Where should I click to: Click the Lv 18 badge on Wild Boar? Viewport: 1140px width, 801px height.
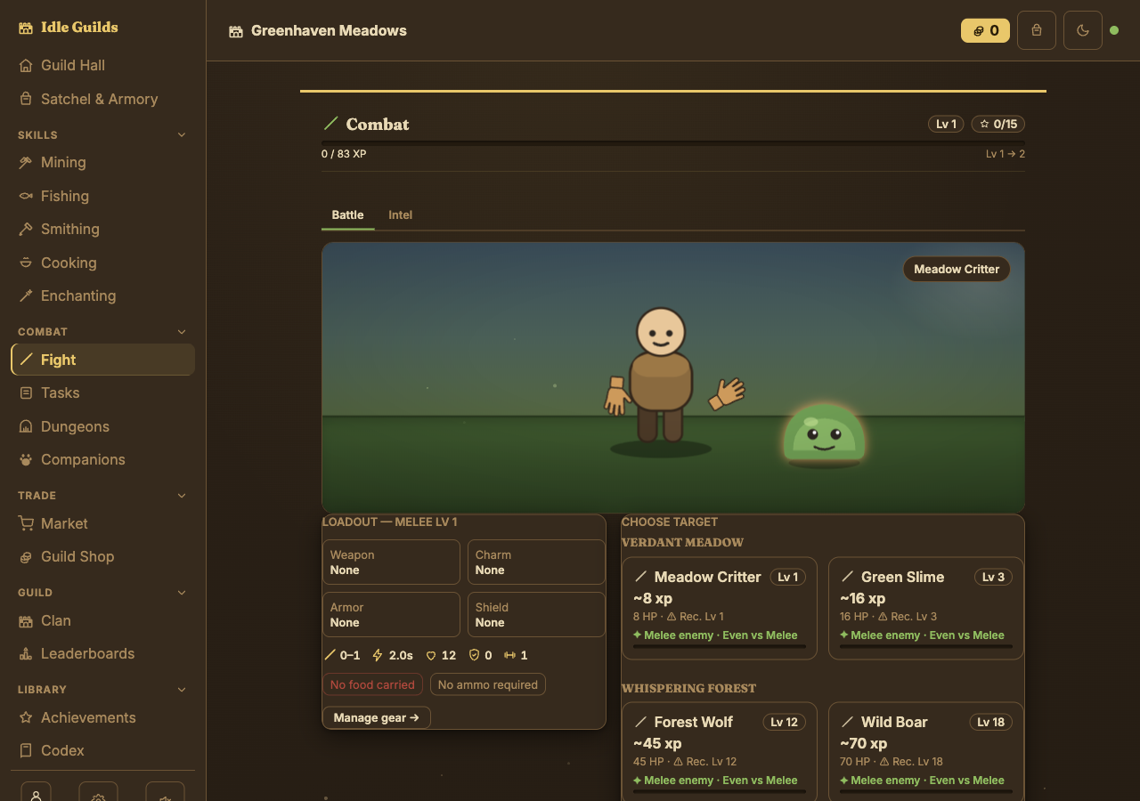[x=991, y=722]
